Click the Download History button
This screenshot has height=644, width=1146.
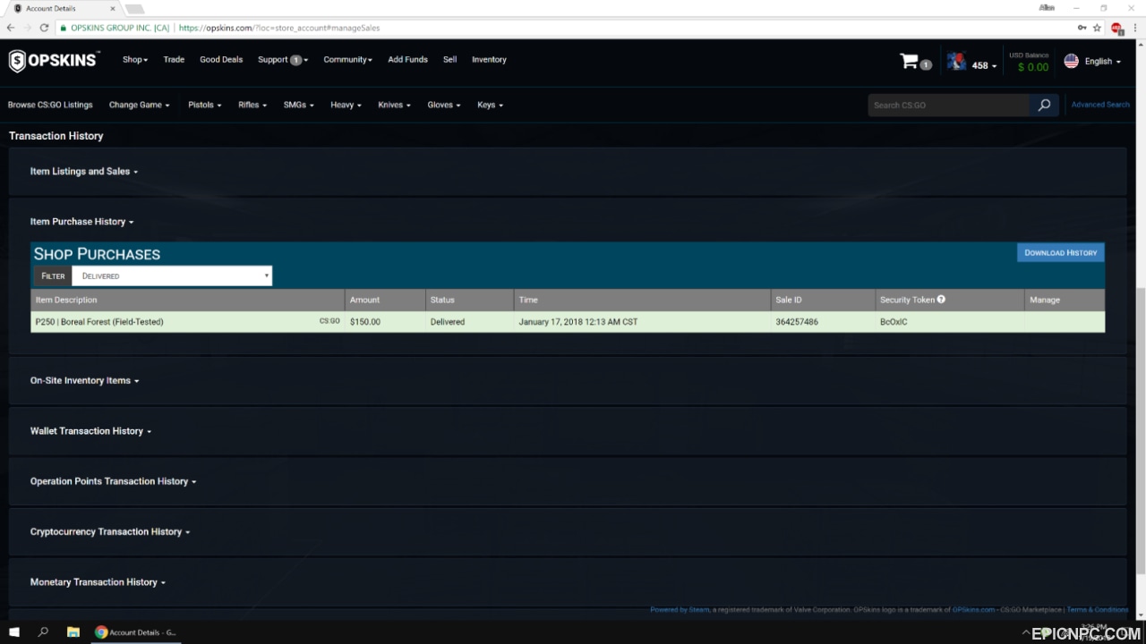click(1060, 252)
